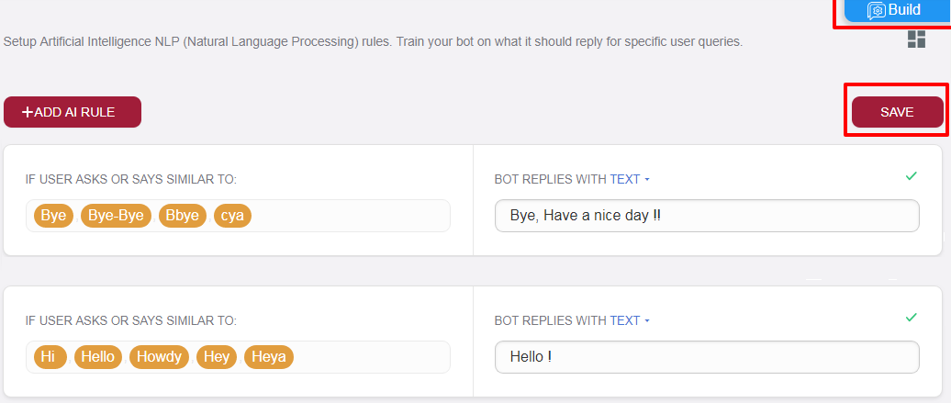
Task: Select the 'Bye-Bye' phrase tag
Action: tap(117, 217)
